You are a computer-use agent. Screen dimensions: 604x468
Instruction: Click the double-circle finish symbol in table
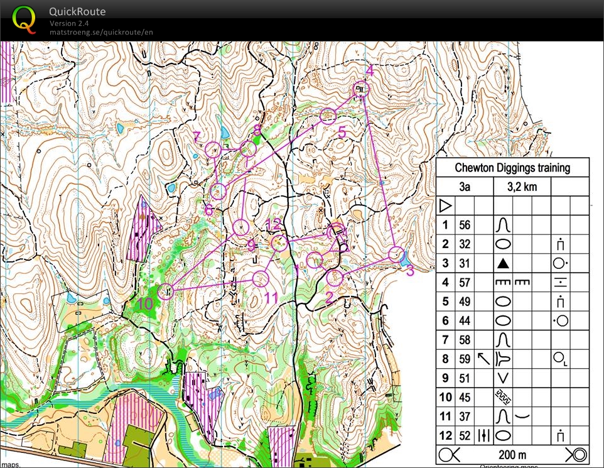click(x=578, y=455)
